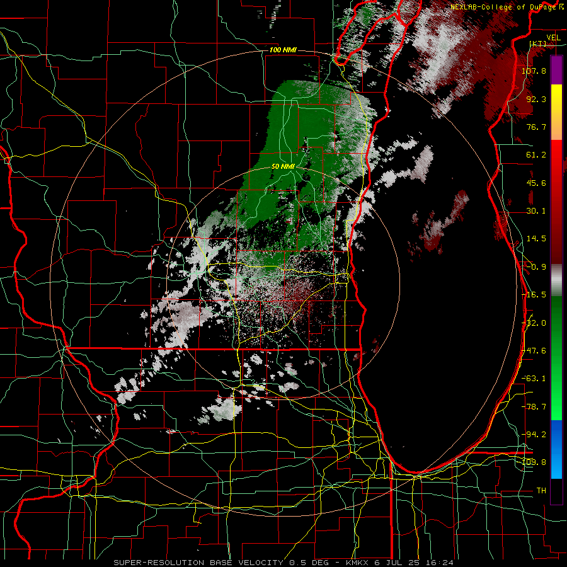The image size is (567, 567).
Task: Click the VEL legend title
Action: 553,37
